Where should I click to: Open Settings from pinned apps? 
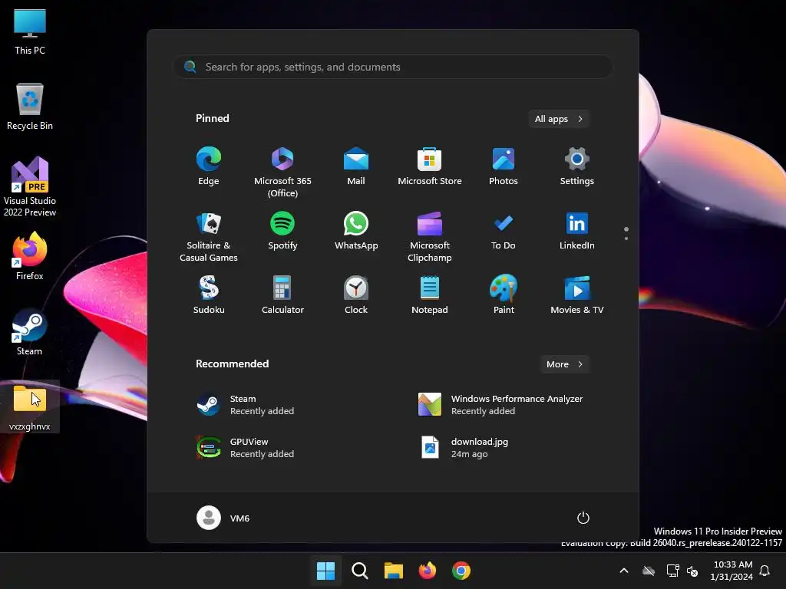click(x=577, y=166)
